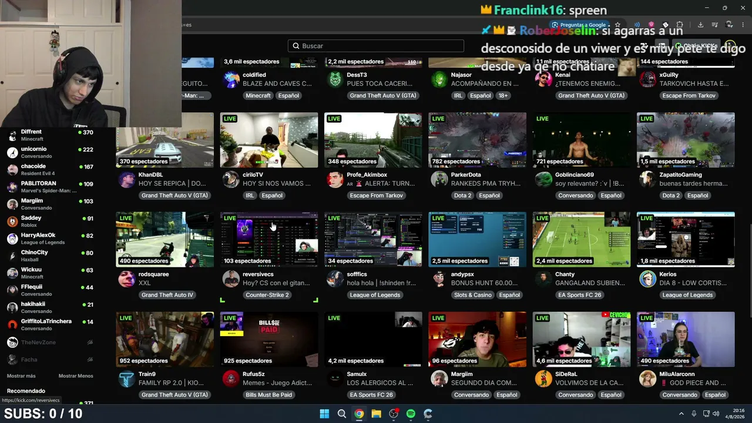This screenshot has width=752, height=423.
Task: Open unicornio's avatar in followed list
Action: coord(12,153)
